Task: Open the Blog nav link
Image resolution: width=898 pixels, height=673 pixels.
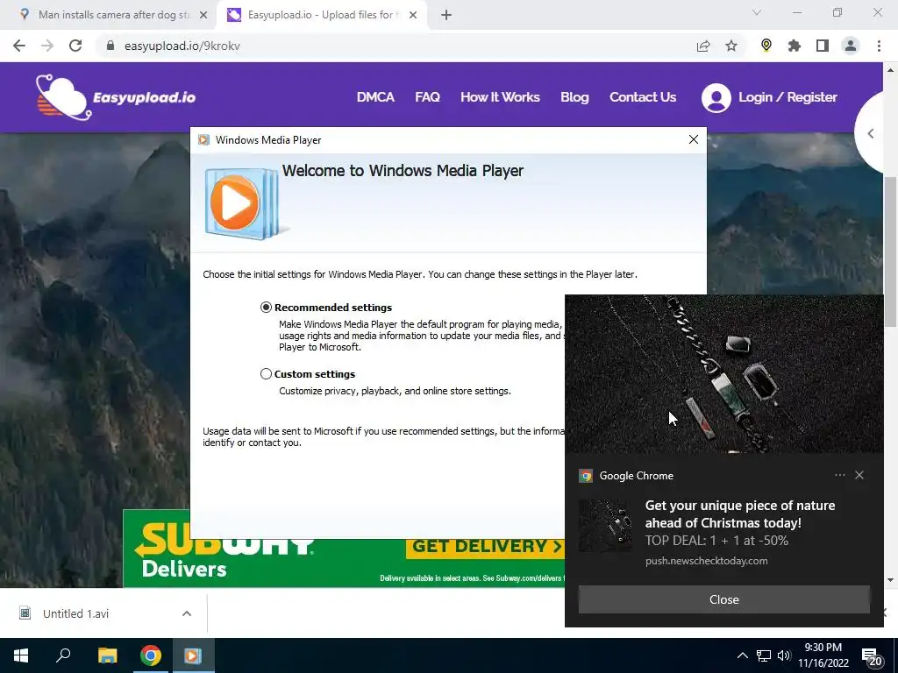Action: (574, 97)
